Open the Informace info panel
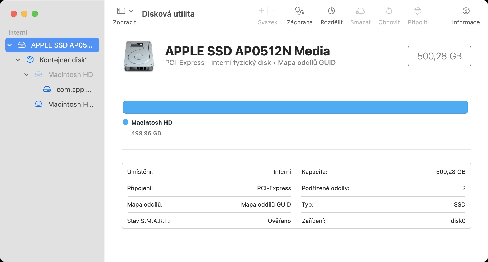Screen dimensions: 488x262 (x=466, y=11)
